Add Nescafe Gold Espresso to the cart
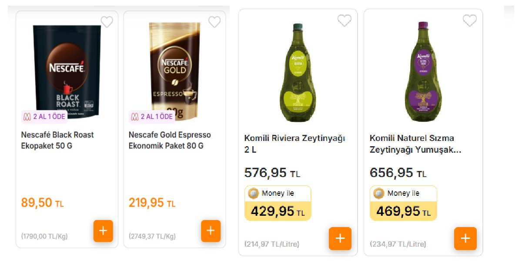Screen dimensions: 522x261 click(x=211, y=231)
